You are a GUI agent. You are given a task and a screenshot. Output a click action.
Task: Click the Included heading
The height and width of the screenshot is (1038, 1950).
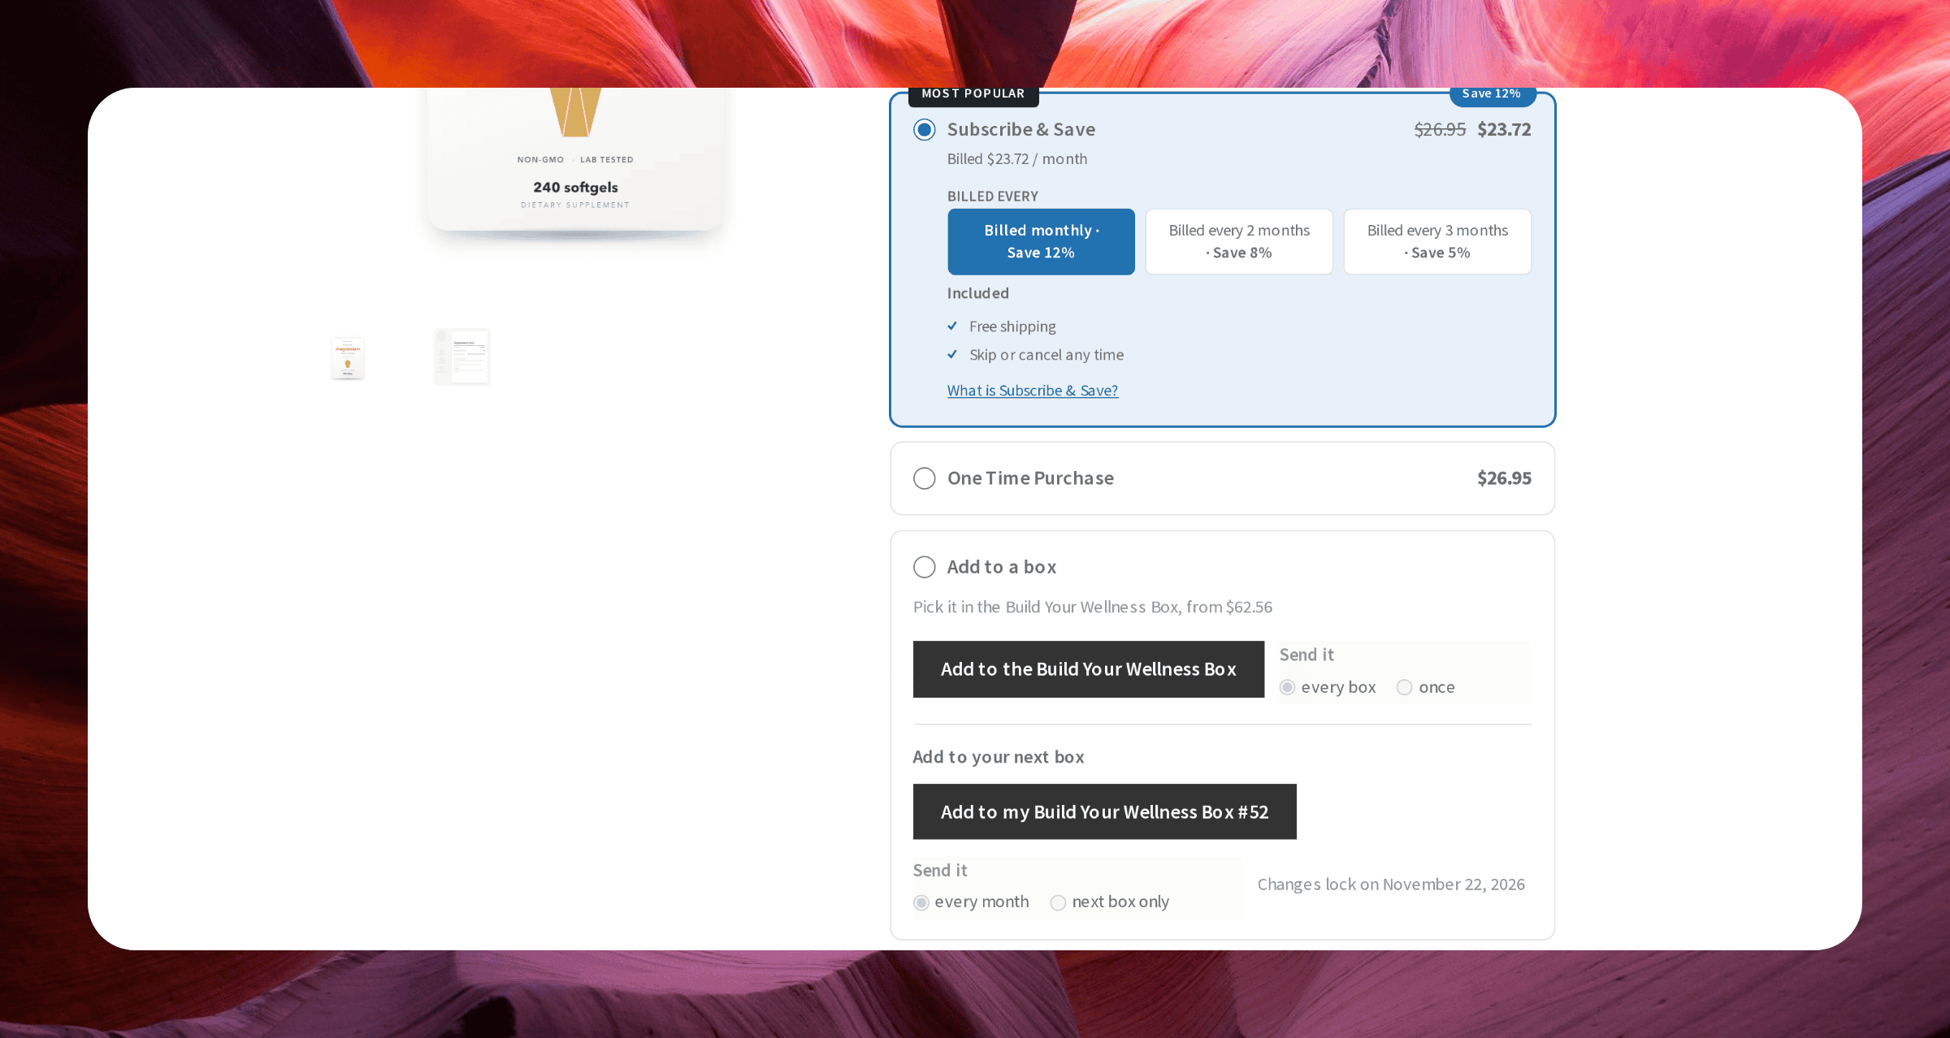point(978,293)
